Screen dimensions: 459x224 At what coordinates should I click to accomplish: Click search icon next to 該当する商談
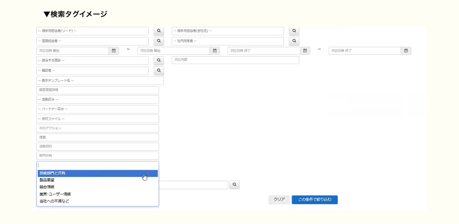pos(159,61)
